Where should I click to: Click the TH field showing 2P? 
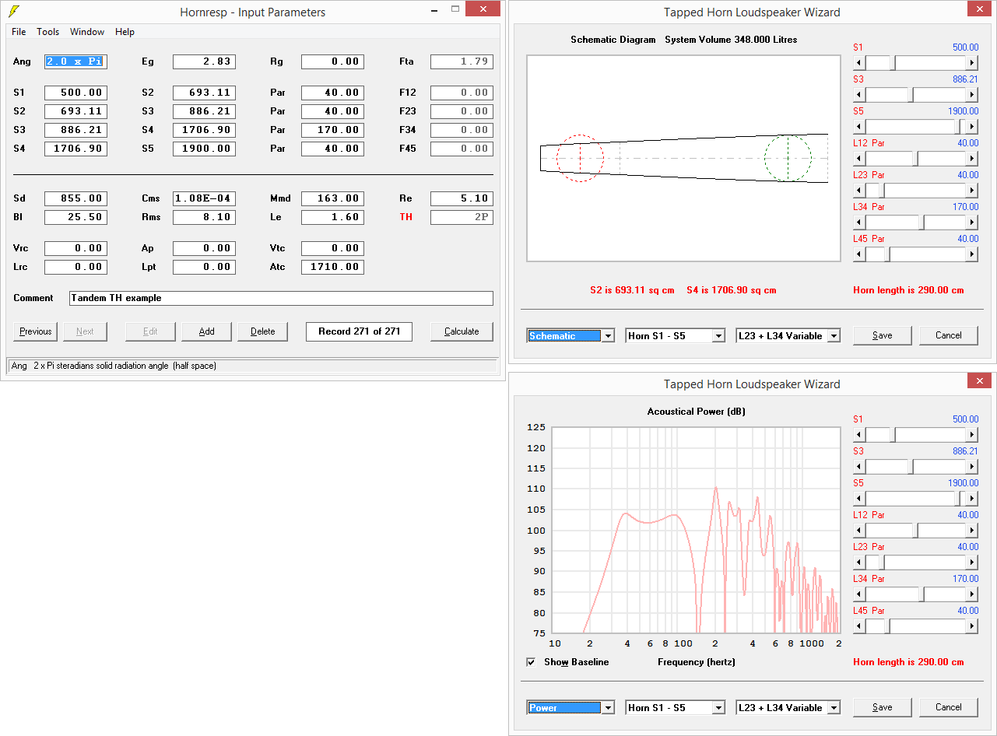462,217
